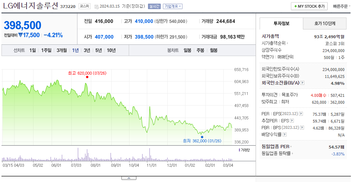Click the 시가총액 value 93조 2,490억원
Screen dimensions: 352x182
329,37
